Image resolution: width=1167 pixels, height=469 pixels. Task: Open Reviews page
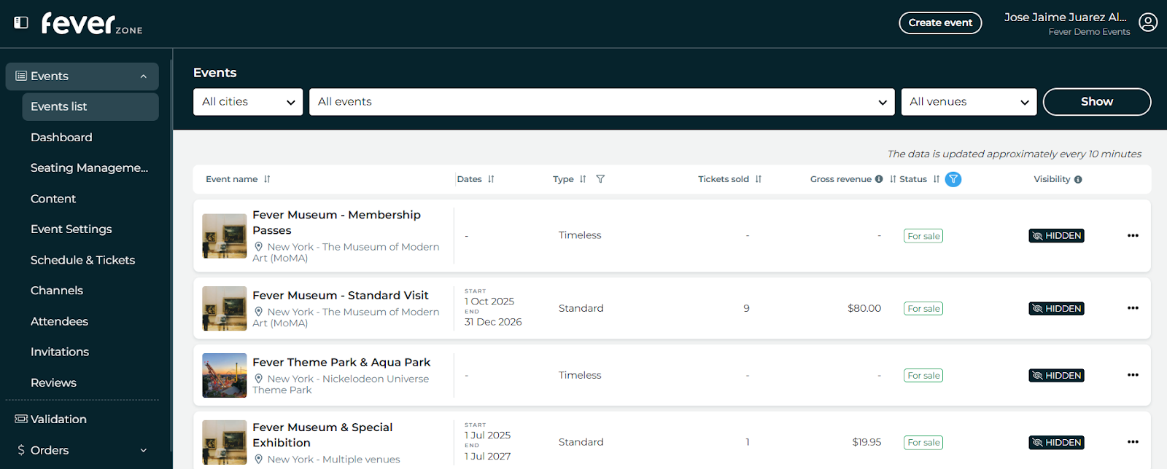(x=53, y=382)
